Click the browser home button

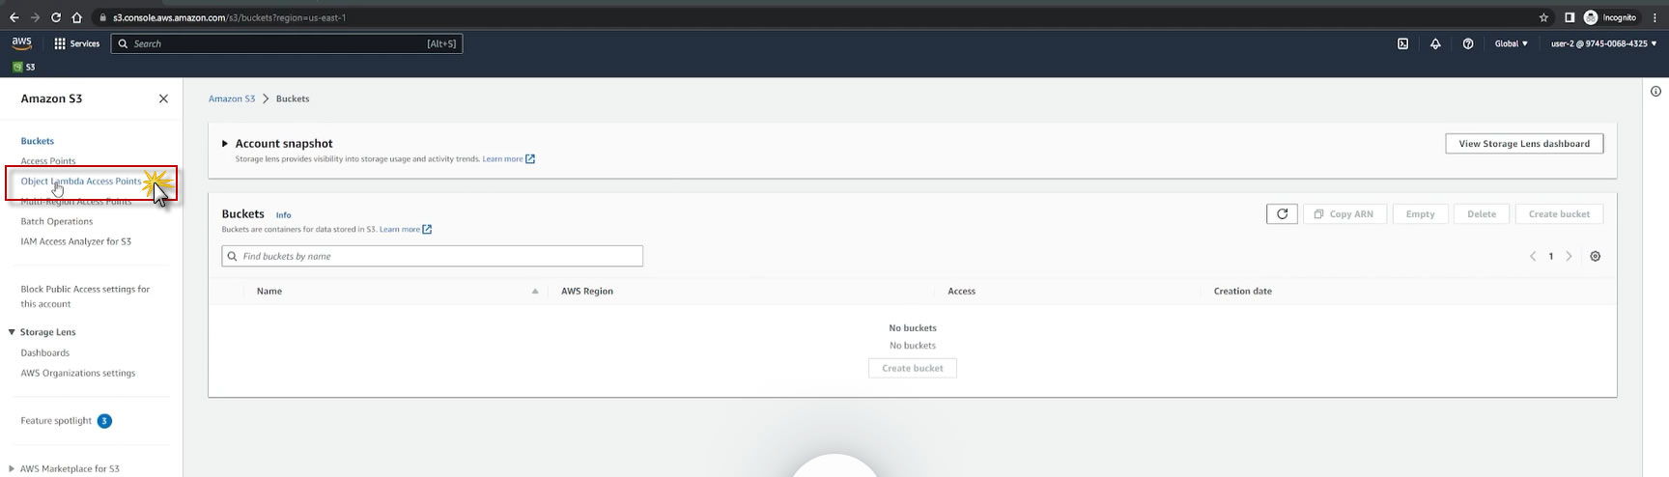coord(77,17)
